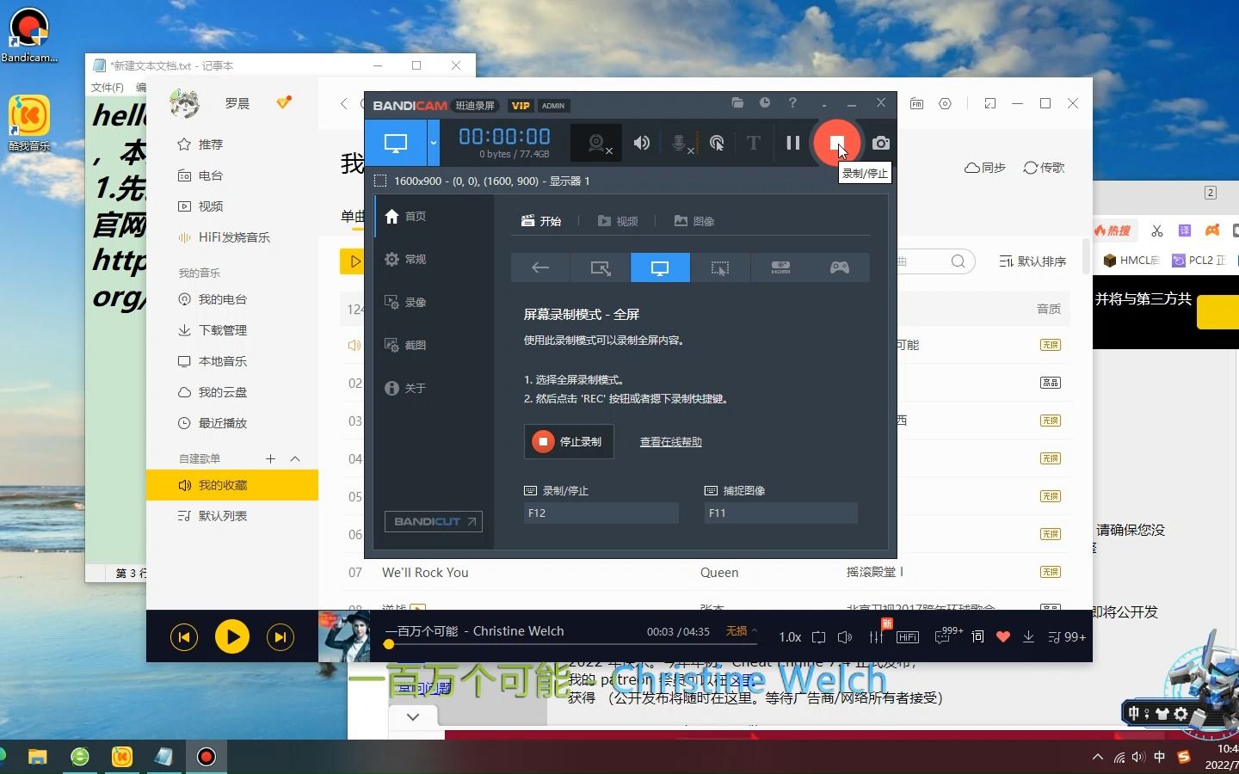Click the music search magnifier icon
Image resolution: width=1239 pixels, height=774 pixels.
pos(958,261)
